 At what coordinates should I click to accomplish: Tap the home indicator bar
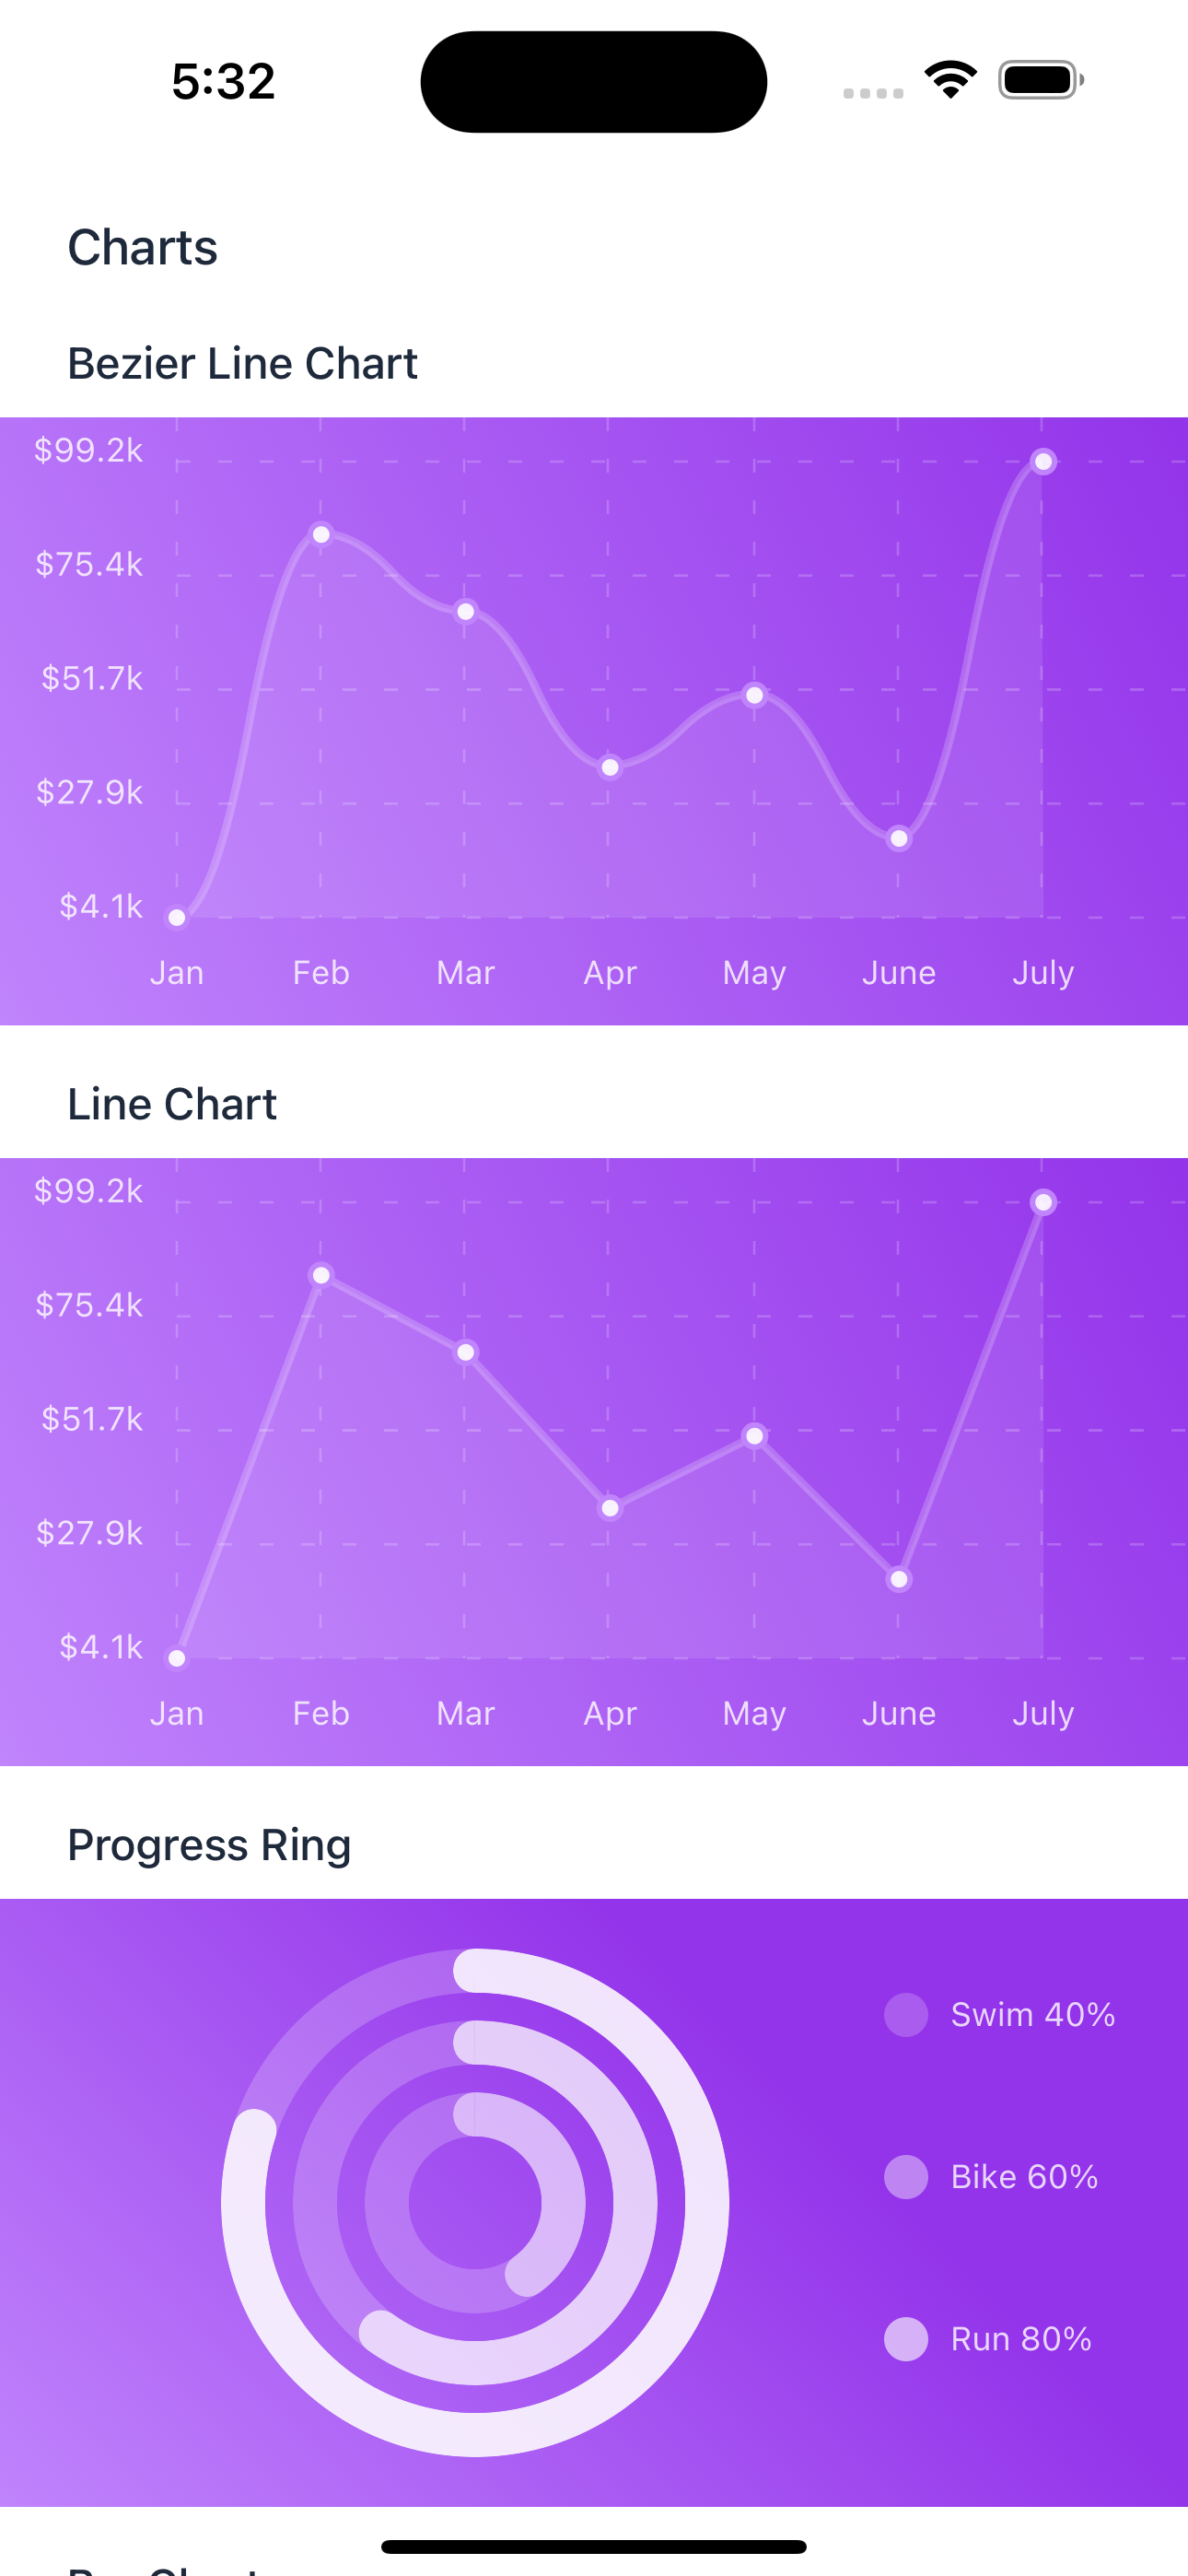tap(594, 2546)
